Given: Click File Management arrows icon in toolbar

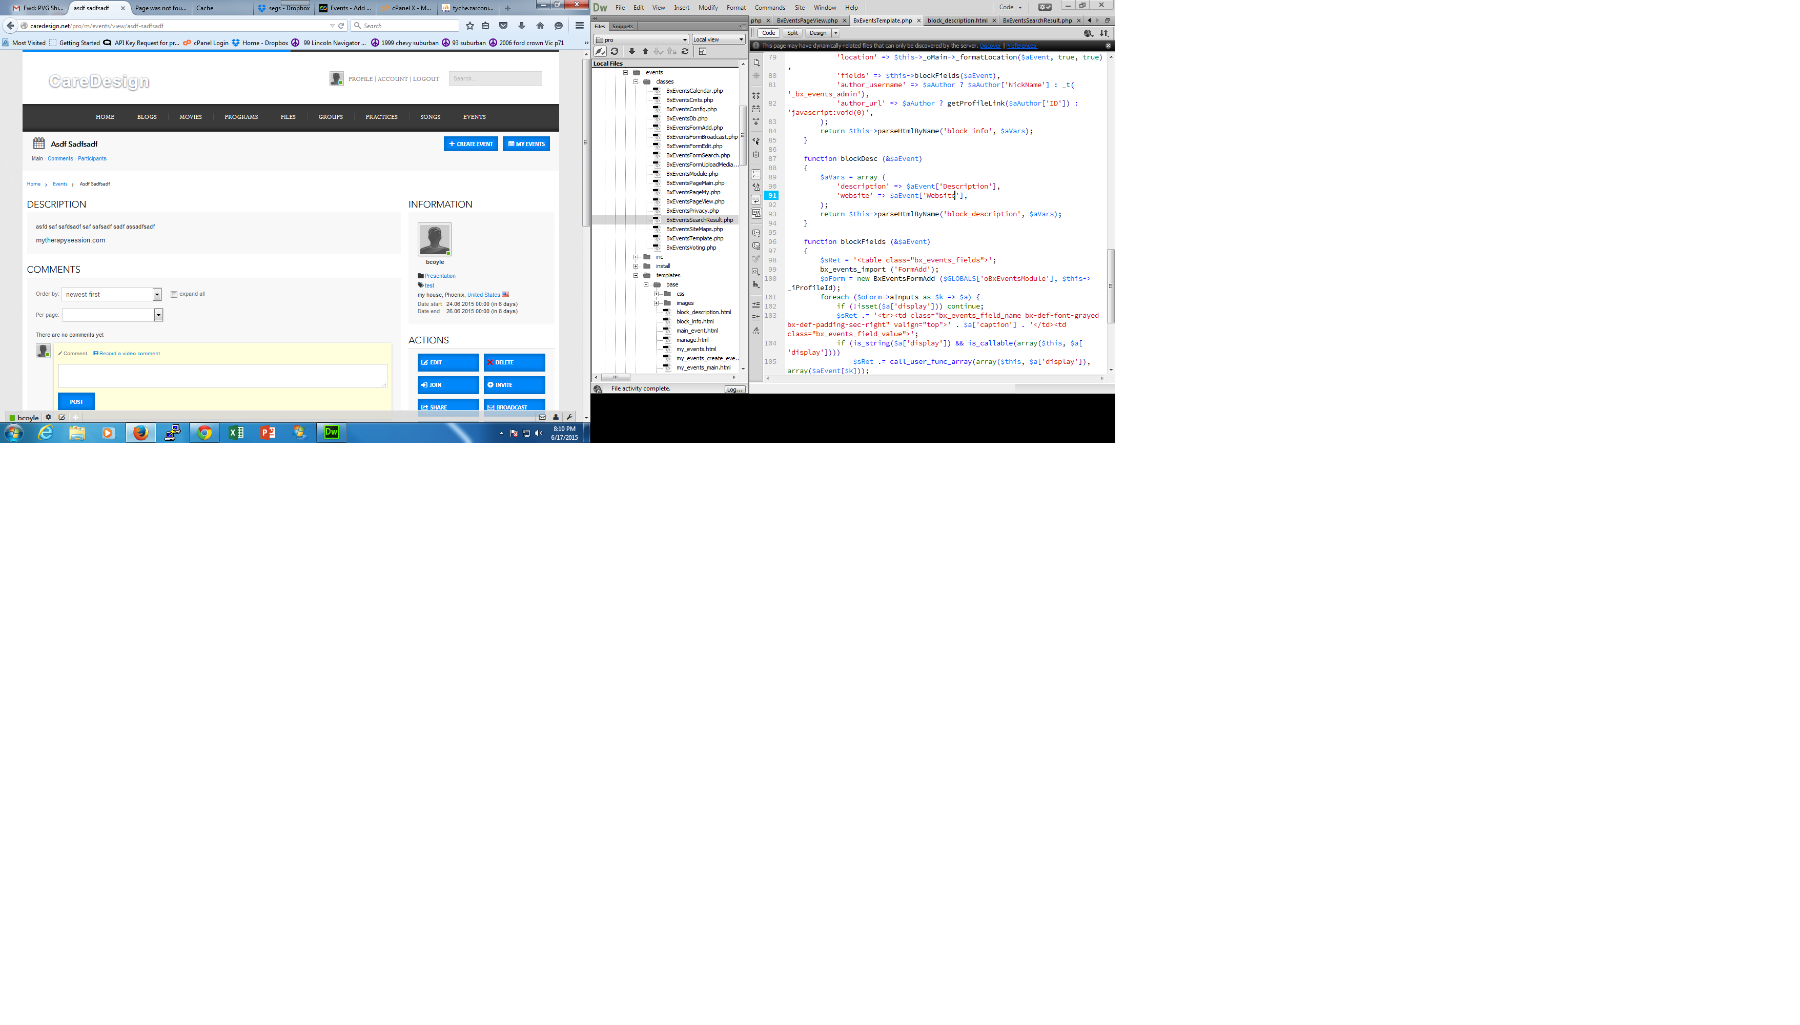Looking at the screenshot, I should pyautogui.click(x=1104, y=33).
